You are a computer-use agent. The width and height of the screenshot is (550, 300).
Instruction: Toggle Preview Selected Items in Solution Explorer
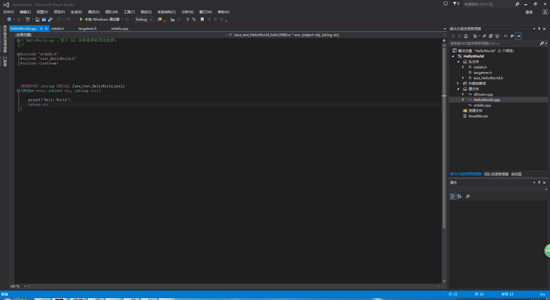(518, 36)
